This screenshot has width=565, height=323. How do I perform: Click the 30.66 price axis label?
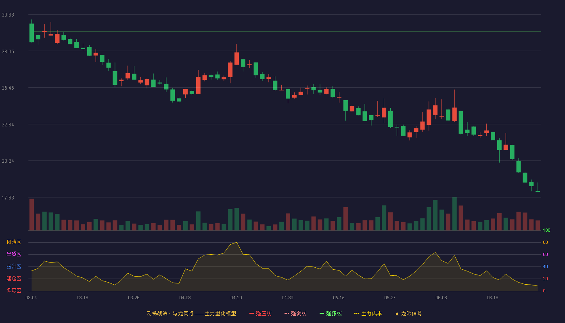click(8, 15)
